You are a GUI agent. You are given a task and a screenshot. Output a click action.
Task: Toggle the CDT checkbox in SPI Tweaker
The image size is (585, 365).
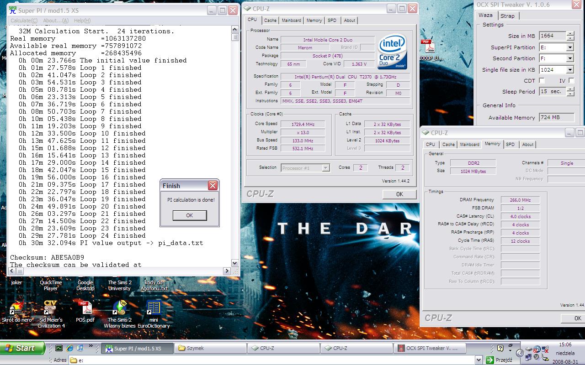tap(542, 81)
